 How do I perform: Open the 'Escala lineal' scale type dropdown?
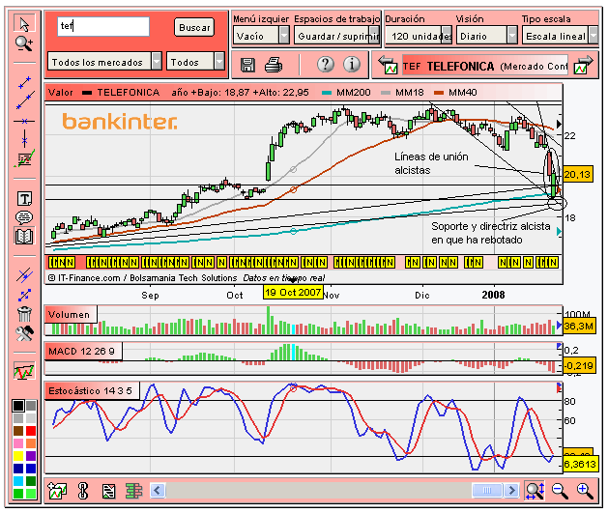point(560,36)
